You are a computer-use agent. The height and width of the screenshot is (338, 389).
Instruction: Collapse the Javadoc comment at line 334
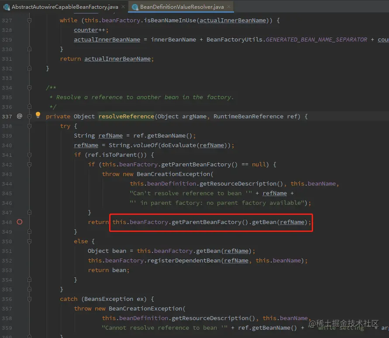click(x=29, y=88)
